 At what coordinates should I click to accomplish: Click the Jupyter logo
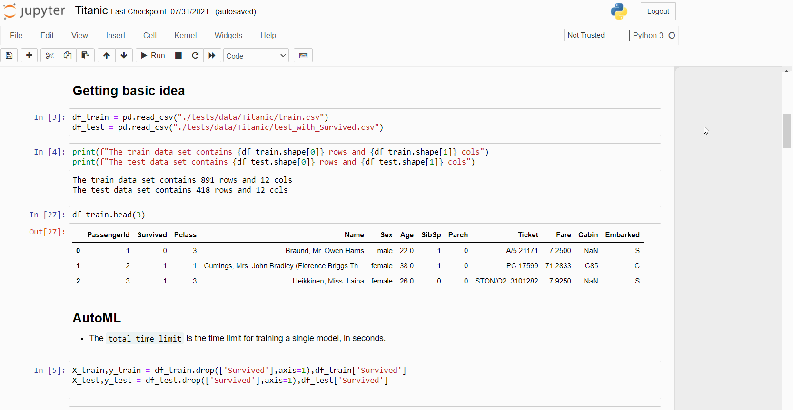pos(34,11)
